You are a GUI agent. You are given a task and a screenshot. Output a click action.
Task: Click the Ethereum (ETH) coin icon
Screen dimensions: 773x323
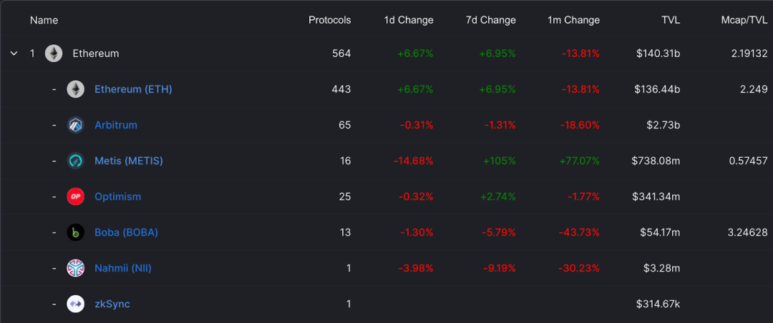[75, 89]
